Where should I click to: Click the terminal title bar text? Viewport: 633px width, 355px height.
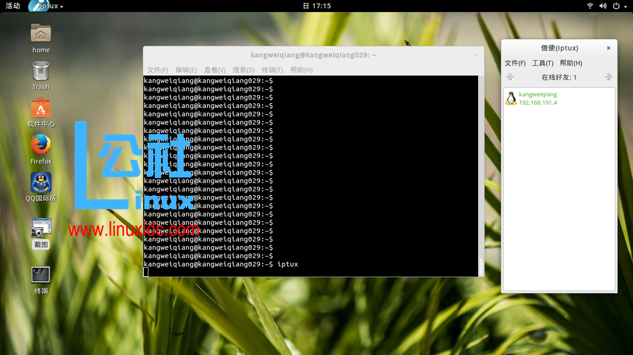313,55
